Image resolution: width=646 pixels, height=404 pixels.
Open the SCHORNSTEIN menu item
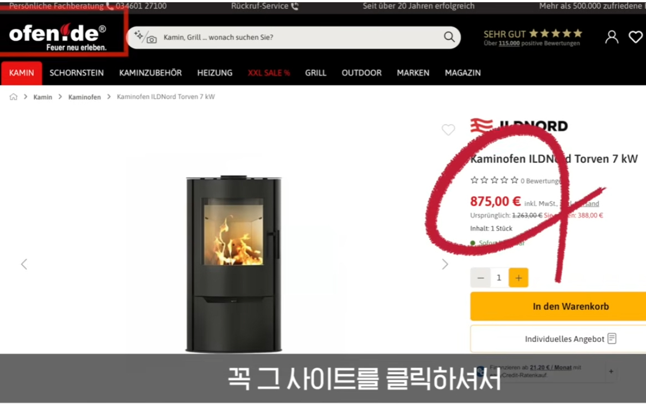(77, 73)
